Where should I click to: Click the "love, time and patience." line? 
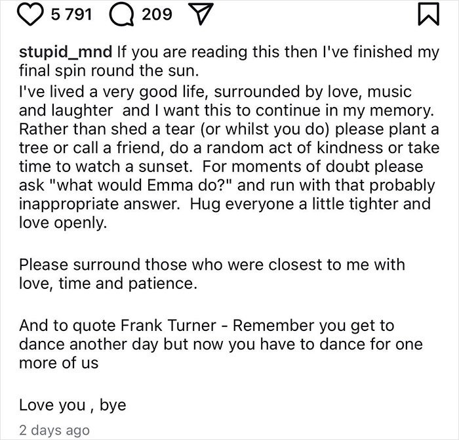pos(108,284)
